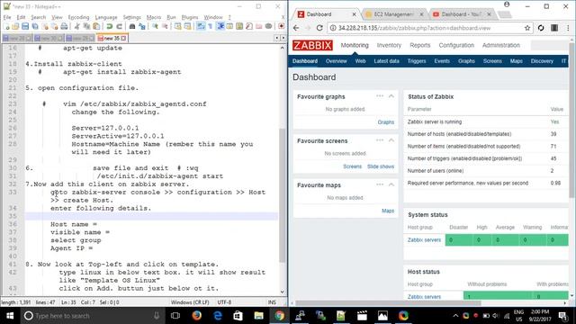Image resolution: width=576 pixels, height=324 pixels.
Task: Open Favourite graphs three-dot menu
Action: point(380,96)
